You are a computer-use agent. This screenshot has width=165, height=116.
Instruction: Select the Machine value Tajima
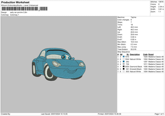[x=134, y=17]
